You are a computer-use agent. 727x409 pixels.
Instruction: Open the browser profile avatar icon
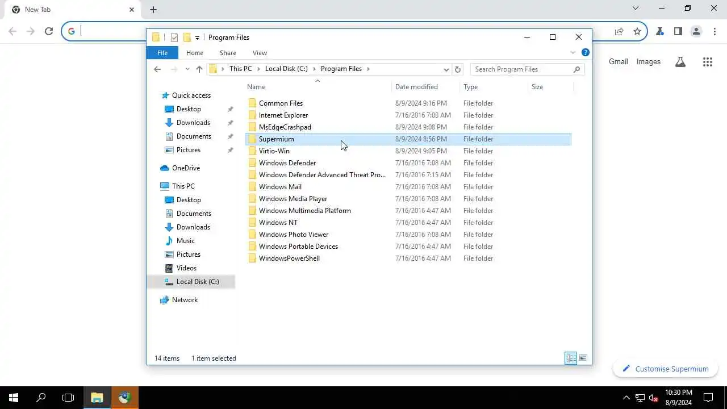point(696,31)
